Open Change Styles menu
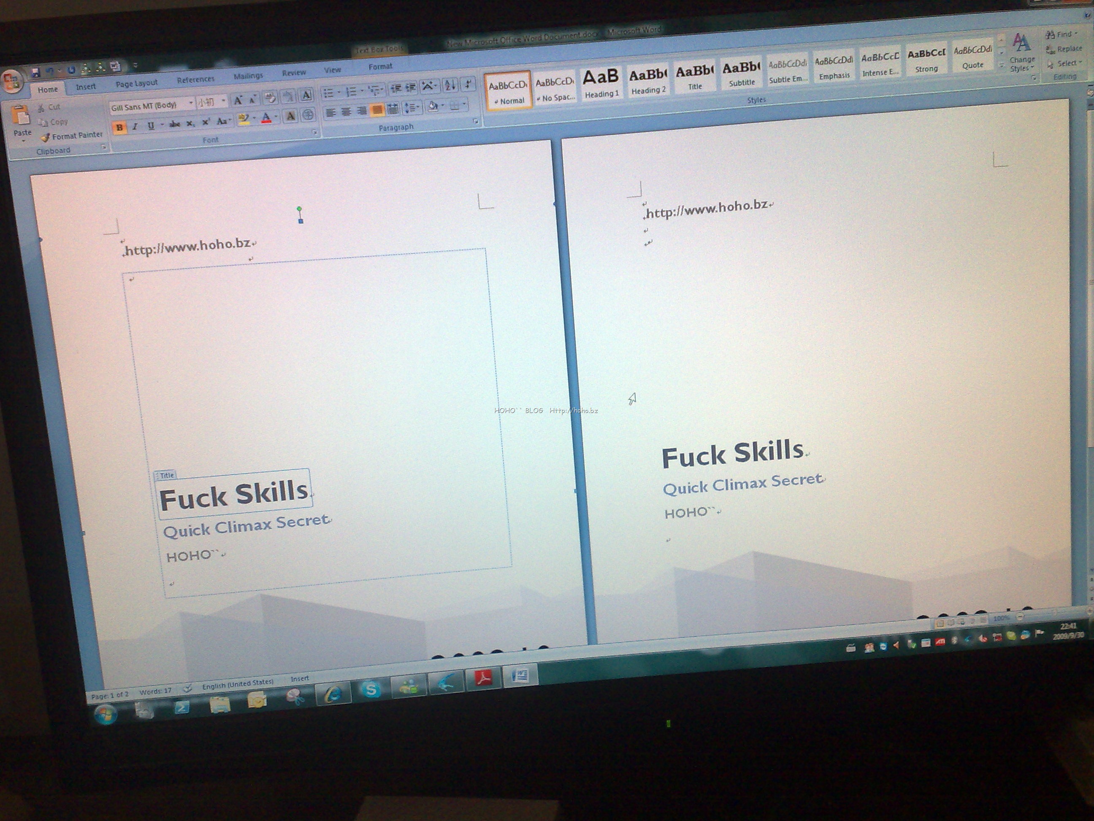 [1021, 53]
